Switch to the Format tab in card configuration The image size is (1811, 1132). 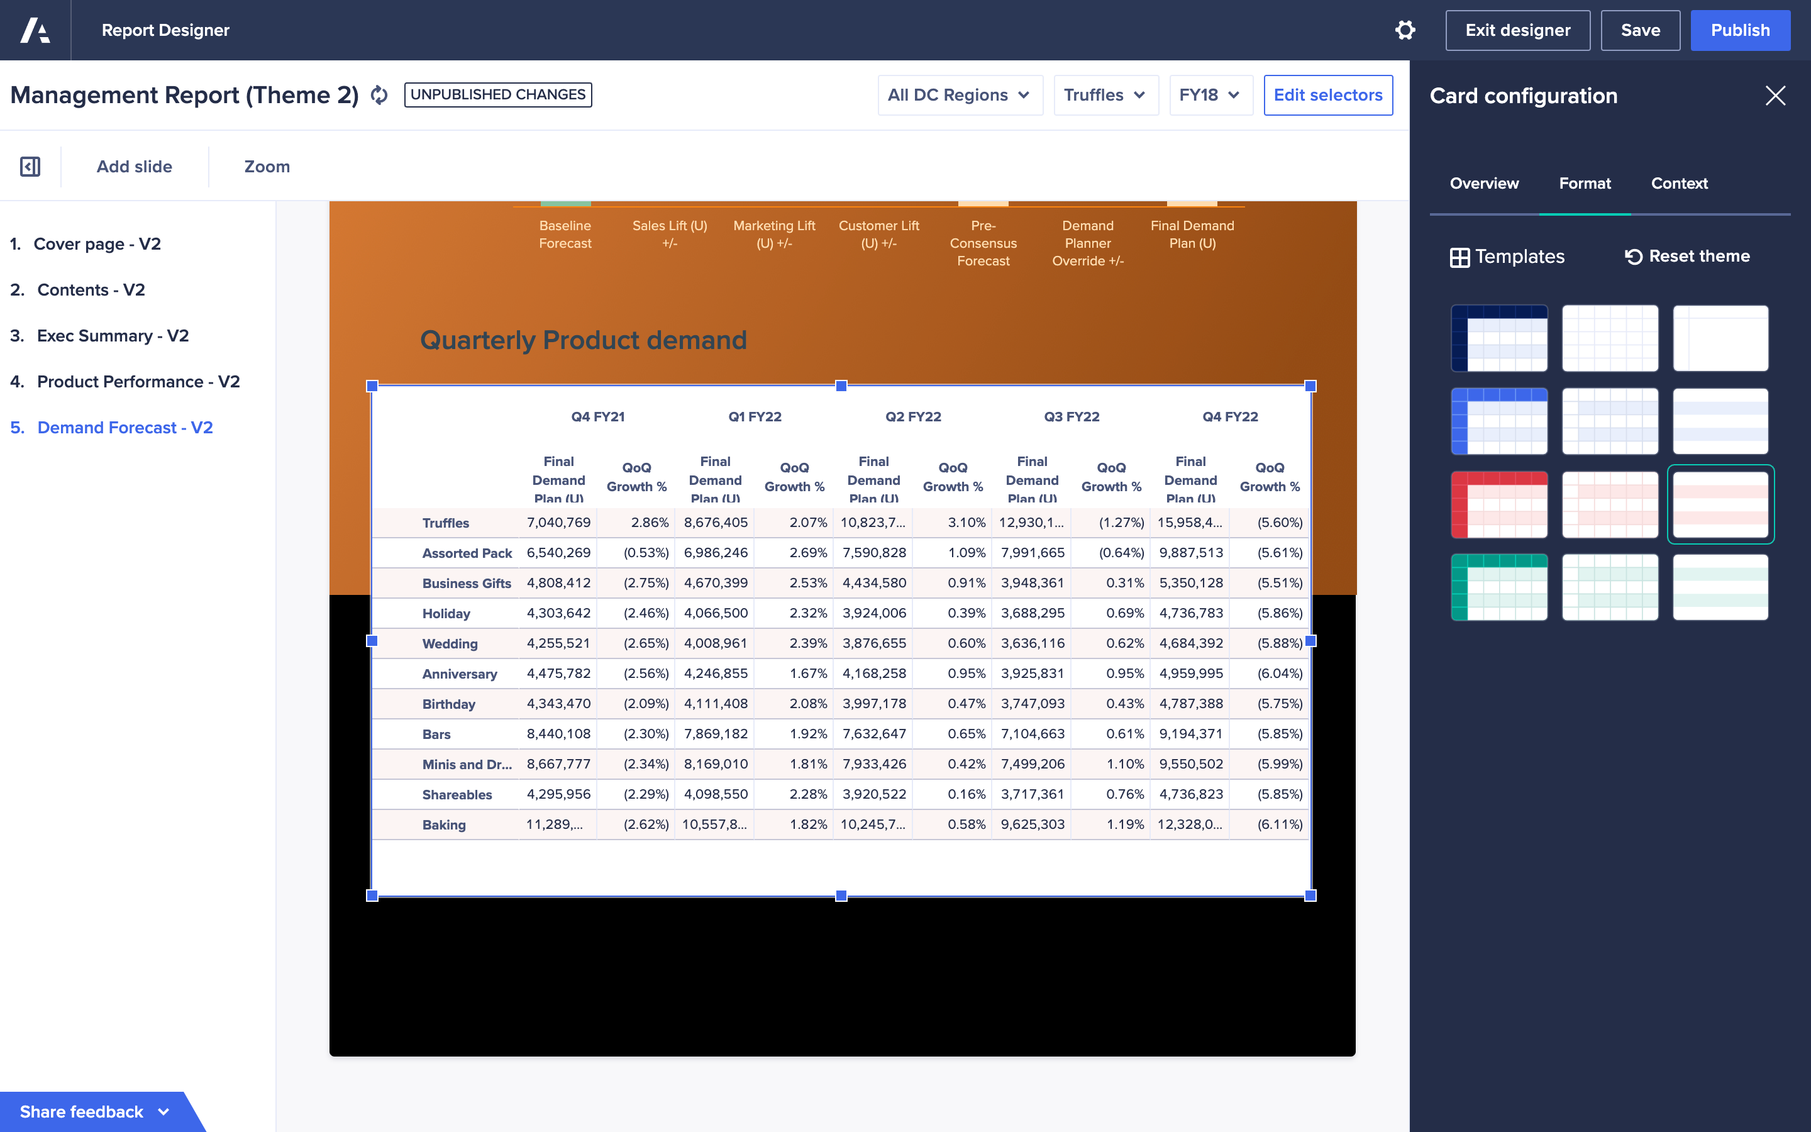coord(1585,182)
